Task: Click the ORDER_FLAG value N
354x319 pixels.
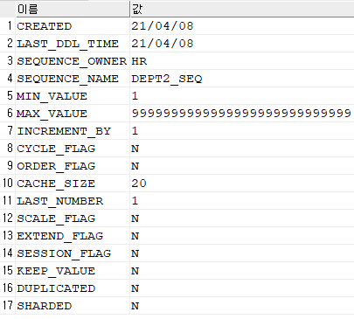Action: tap(242, 166)
